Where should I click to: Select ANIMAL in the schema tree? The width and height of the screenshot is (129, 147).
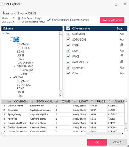point(18,77)
